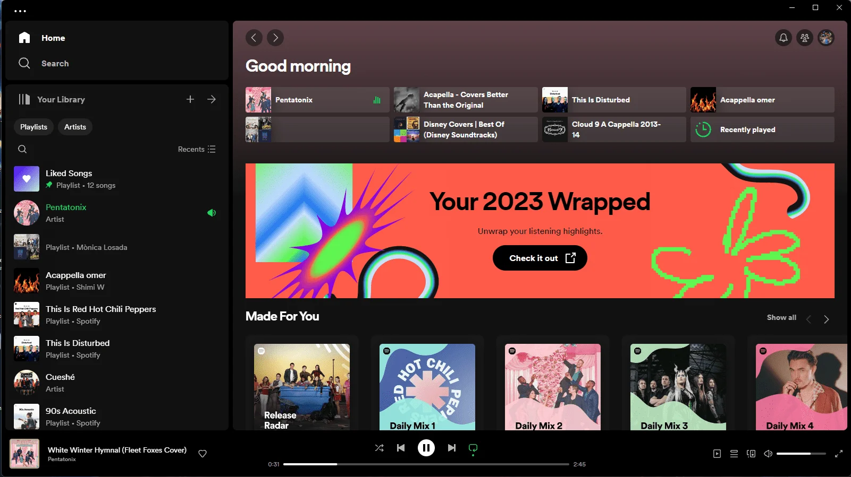Enter full screen mode

coord(839,454)
